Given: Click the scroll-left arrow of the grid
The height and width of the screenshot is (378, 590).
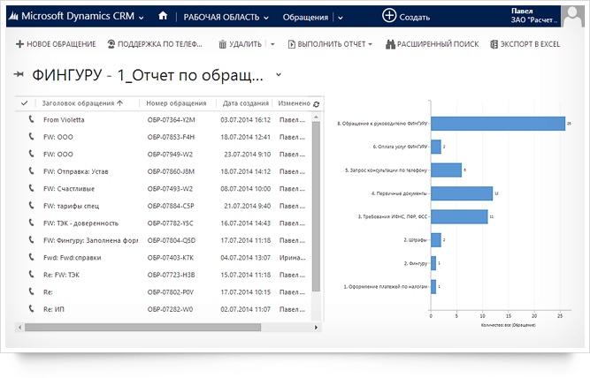Looking at the screenshot, I should [19, 328].
